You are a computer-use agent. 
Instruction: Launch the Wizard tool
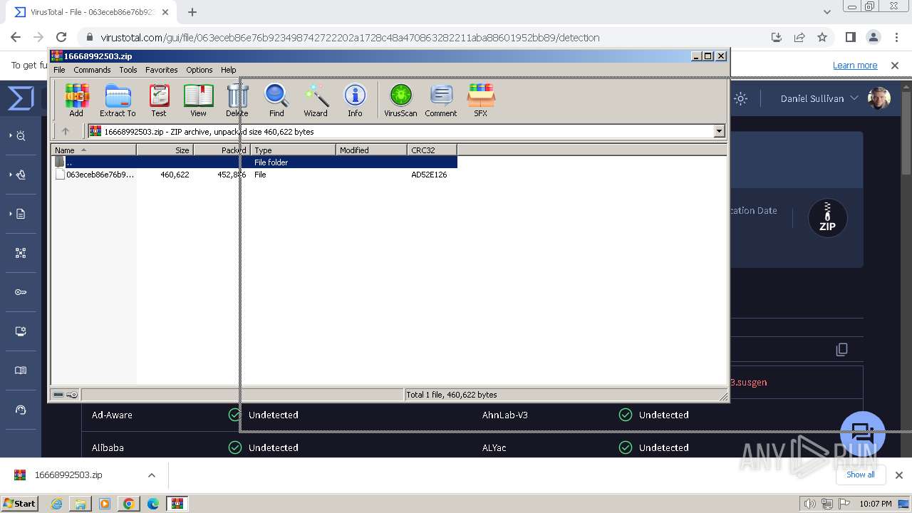(316, 100)
